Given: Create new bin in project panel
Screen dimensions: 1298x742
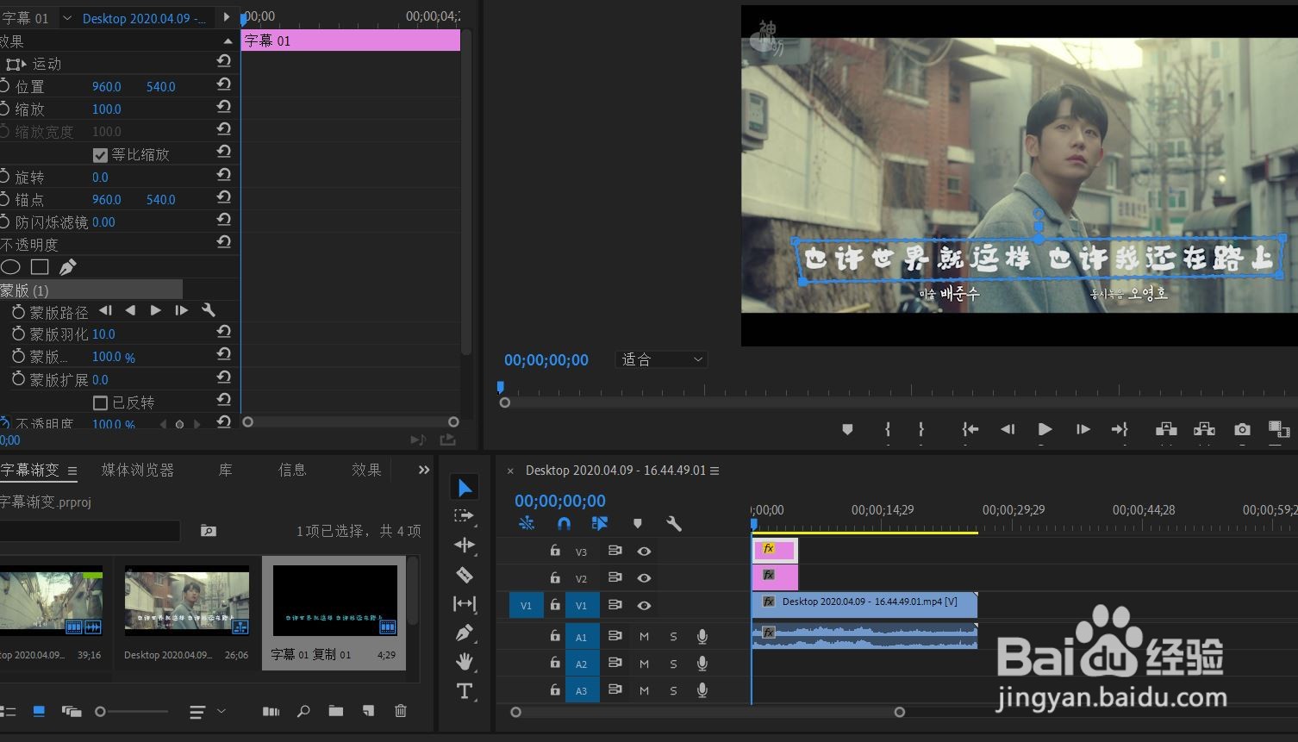Looking at the screenshot, I should pos(336,711).
